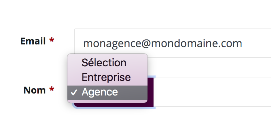Focus the Email input field

pyautogui.click(x=173, y=43)
